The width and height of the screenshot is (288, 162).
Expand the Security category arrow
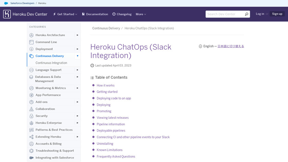77,116
